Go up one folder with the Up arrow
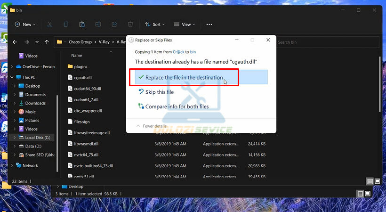The image size is (386, 212). (47, 42)
